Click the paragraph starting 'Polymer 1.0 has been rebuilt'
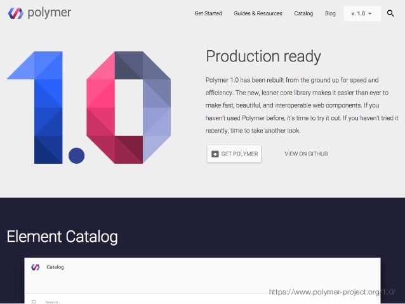Image resolution: width=405 pixels, height=304 pixels. pos(302,105)
